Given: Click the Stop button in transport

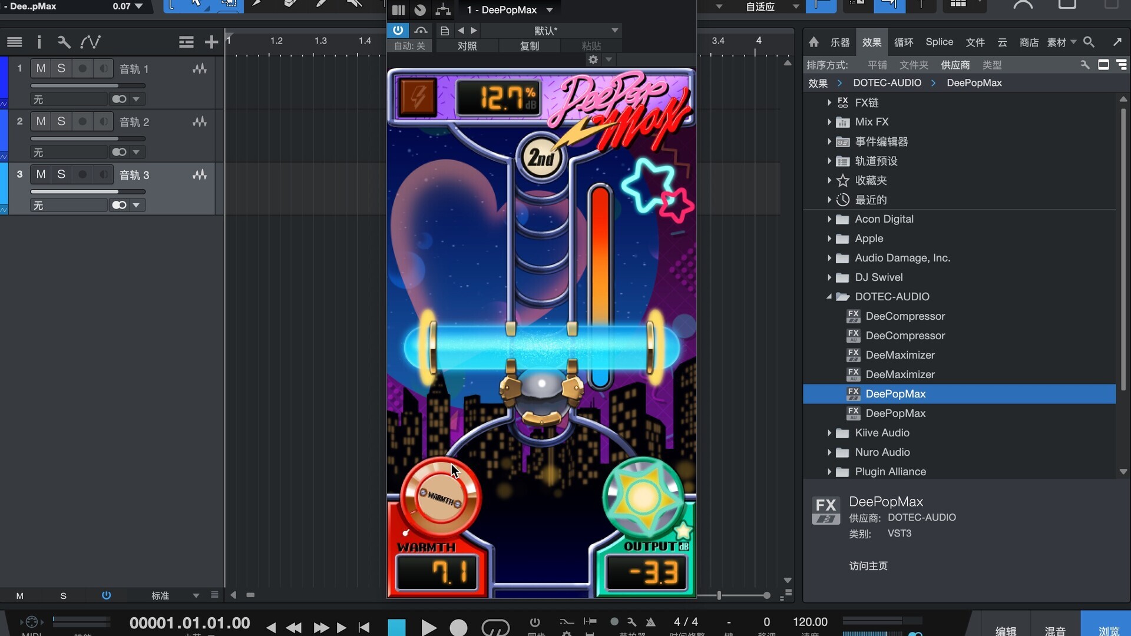Looking at the screenshot, I should [x=396, y=628].
